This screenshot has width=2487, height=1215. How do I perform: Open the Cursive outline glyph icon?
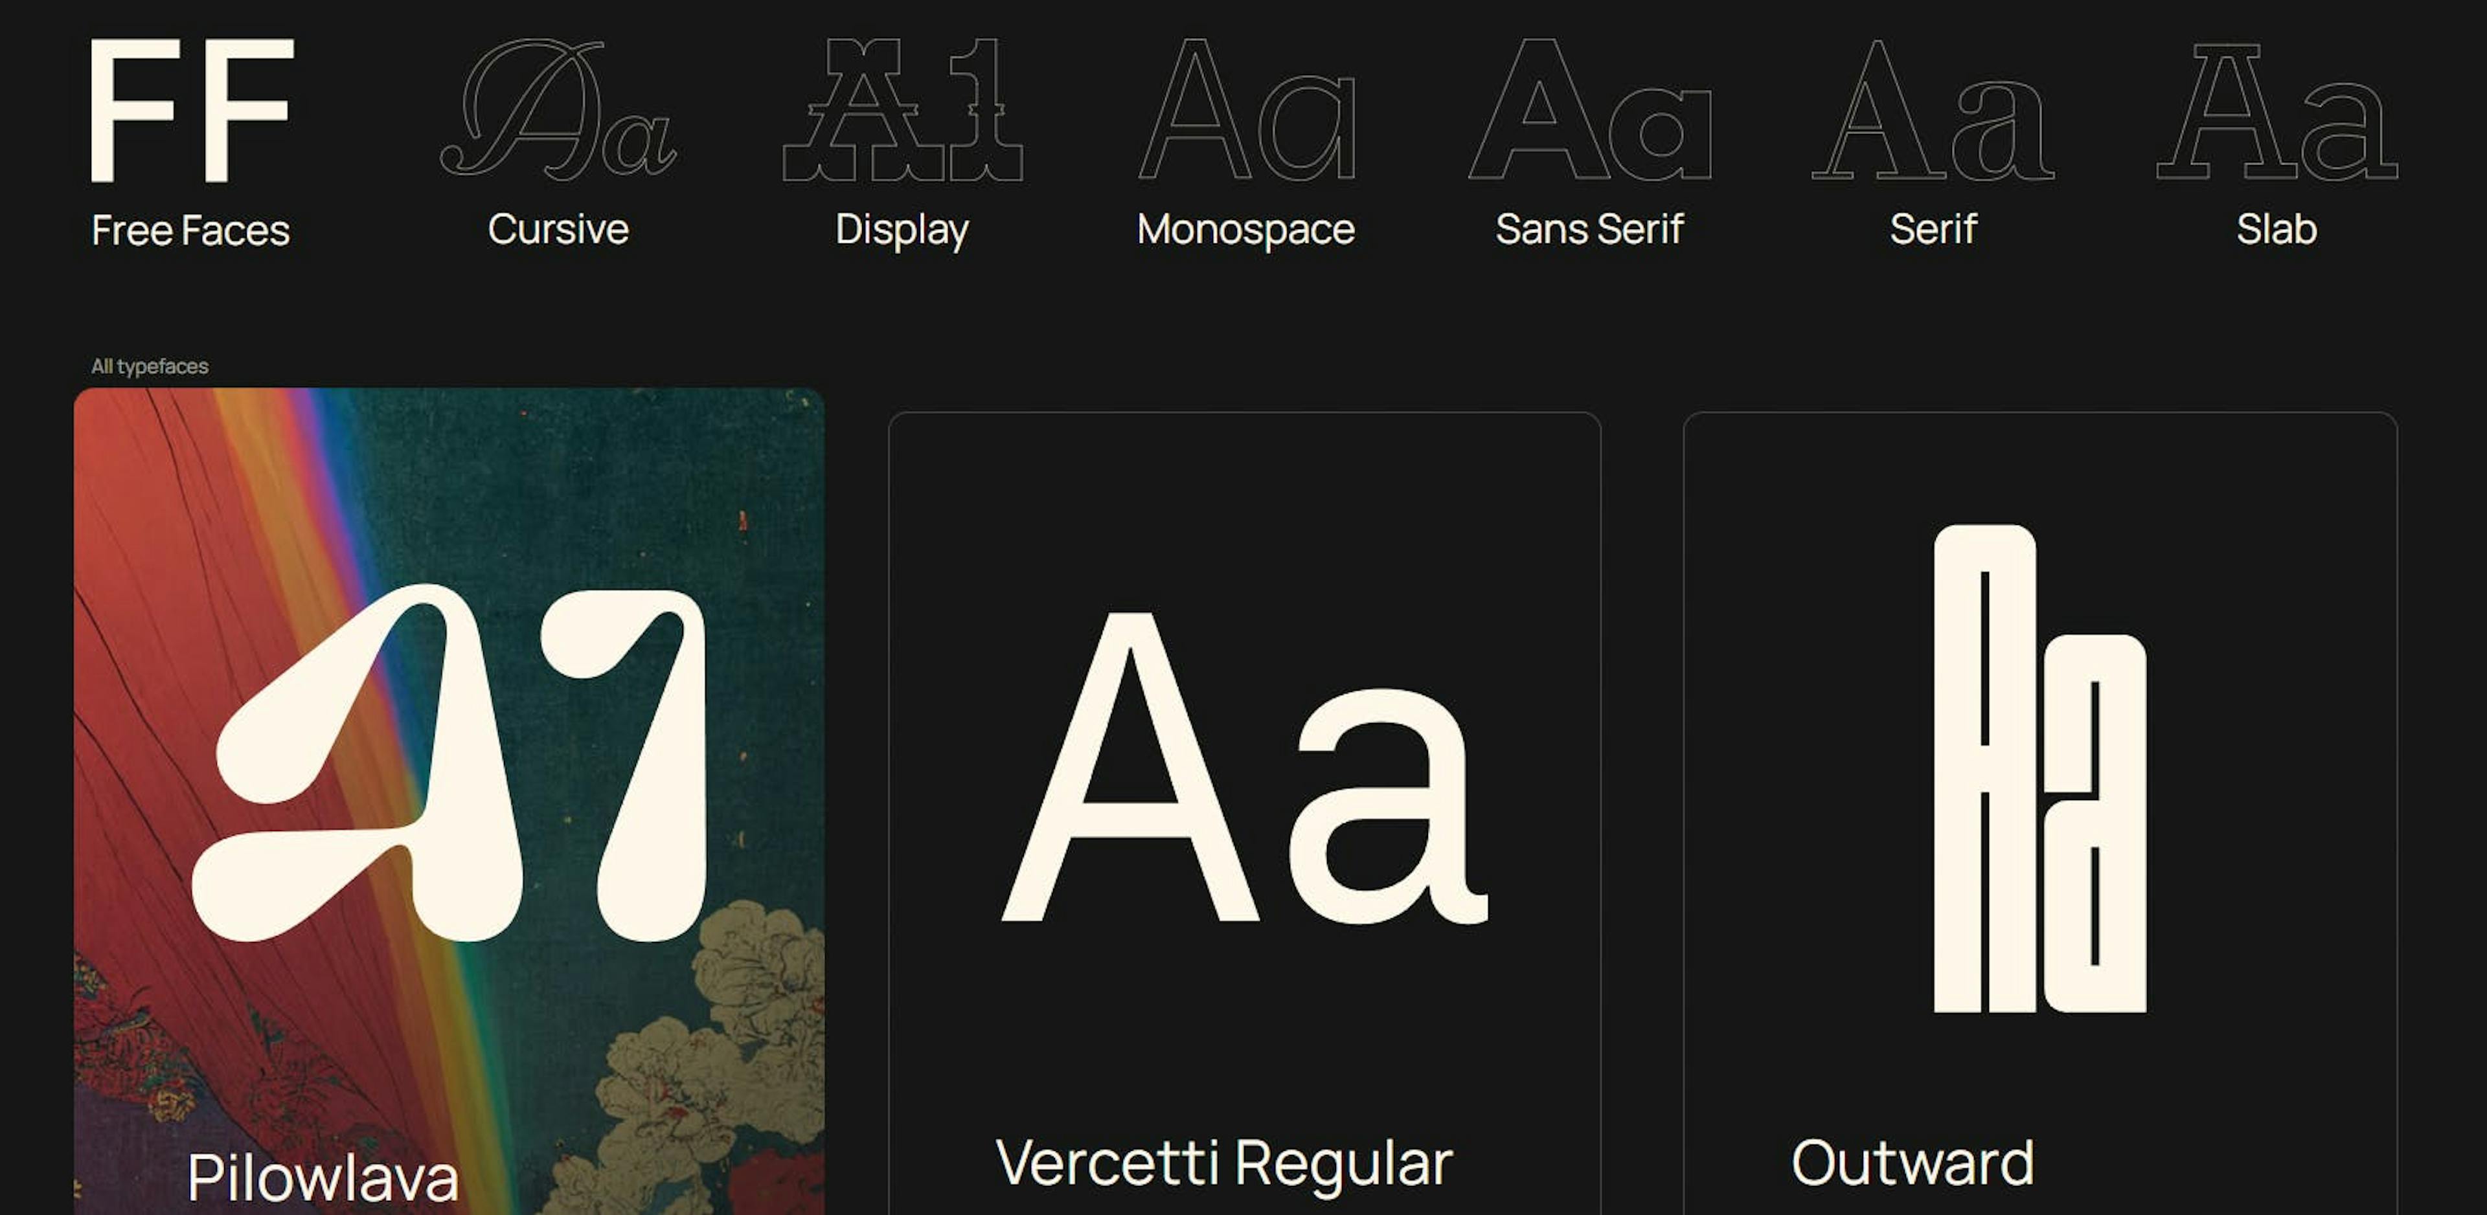(x=558, y=110)
